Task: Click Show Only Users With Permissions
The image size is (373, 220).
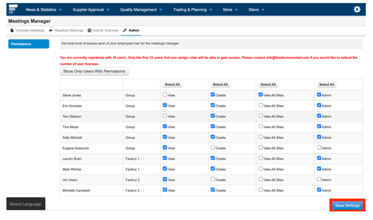Action: click(94, 71)
